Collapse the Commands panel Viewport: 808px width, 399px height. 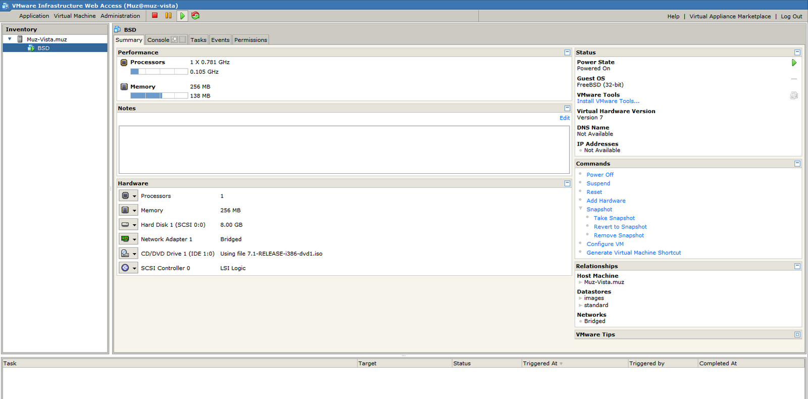pos(797,164)
